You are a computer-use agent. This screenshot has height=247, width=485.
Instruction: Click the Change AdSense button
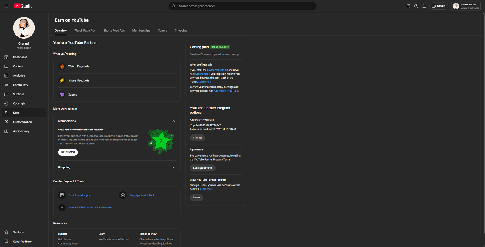pyautogui.click(x=198, y=138)
